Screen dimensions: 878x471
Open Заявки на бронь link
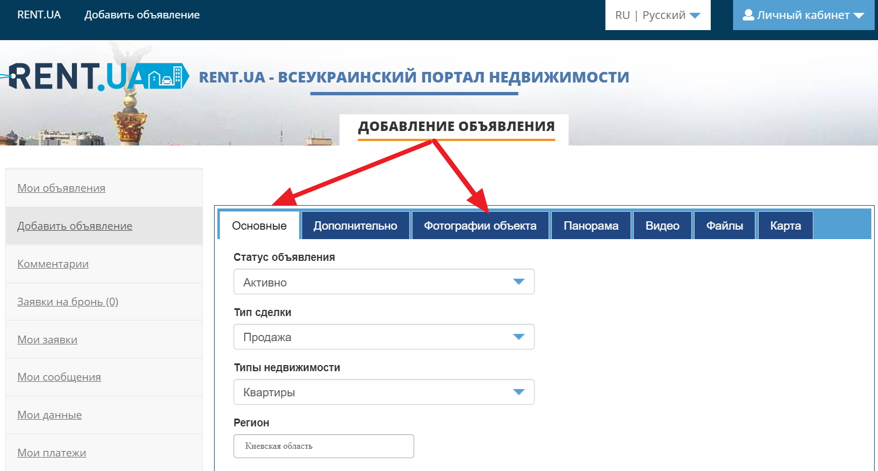pyautogui.click(x=67, y=302)
